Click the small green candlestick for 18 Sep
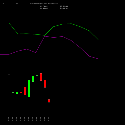The height and width of the screenshot is (125, 125). (17, 93)
